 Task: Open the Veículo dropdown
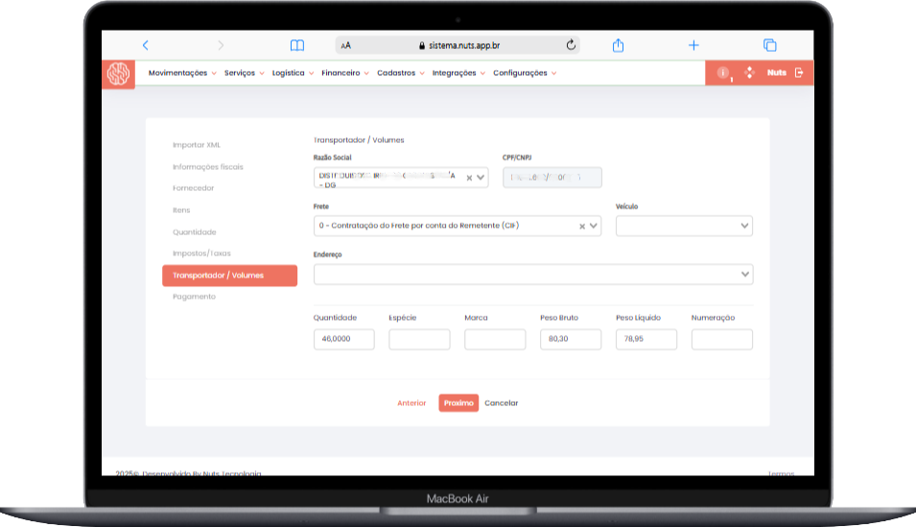(x=744, y=226)
